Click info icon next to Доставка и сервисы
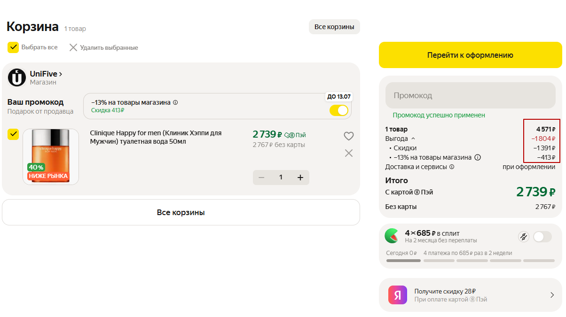 (x=452, y=167)
